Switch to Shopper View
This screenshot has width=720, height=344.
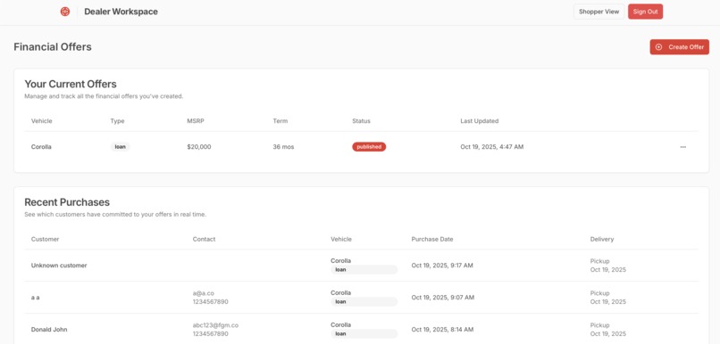point(599,12)
